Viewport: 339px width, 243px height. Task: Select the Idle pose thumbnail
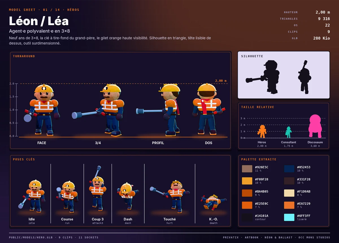click(32, 196)
